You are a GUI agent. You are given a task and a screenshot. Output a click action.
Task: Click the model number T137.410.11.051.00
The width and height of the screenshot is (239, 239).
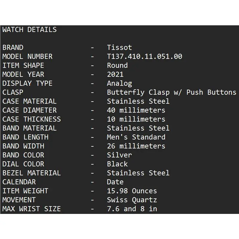pyautogui.click(x=145, y=56)
